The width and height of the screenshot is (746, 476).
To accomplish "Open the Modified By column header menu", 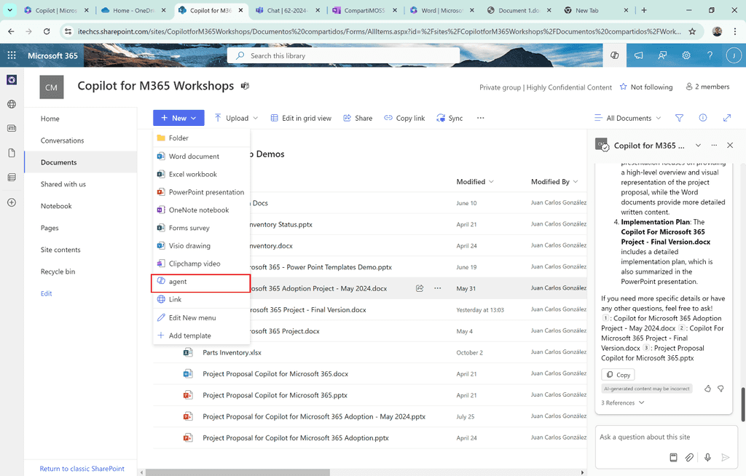I will pyautogui.click(x=554, y=182).
